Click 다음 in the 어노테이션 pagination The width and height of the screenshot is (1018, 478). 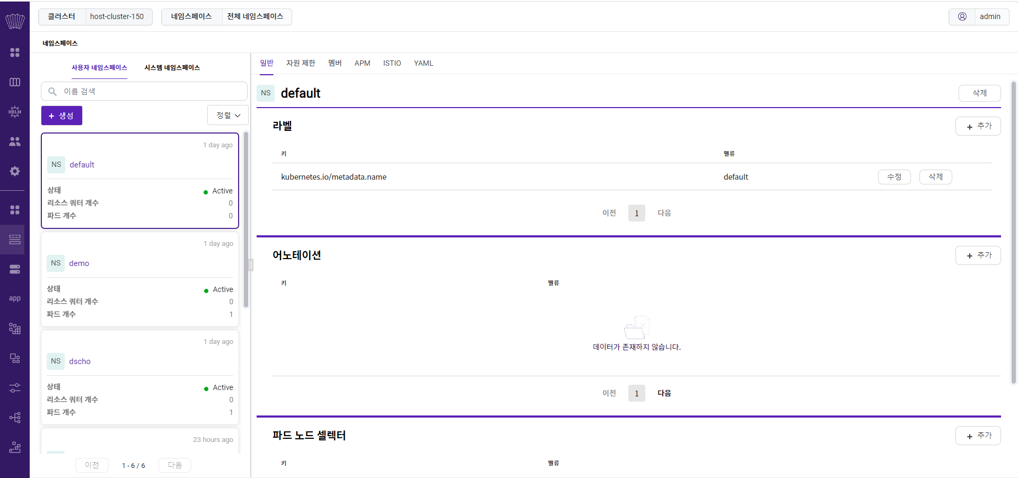664,393
